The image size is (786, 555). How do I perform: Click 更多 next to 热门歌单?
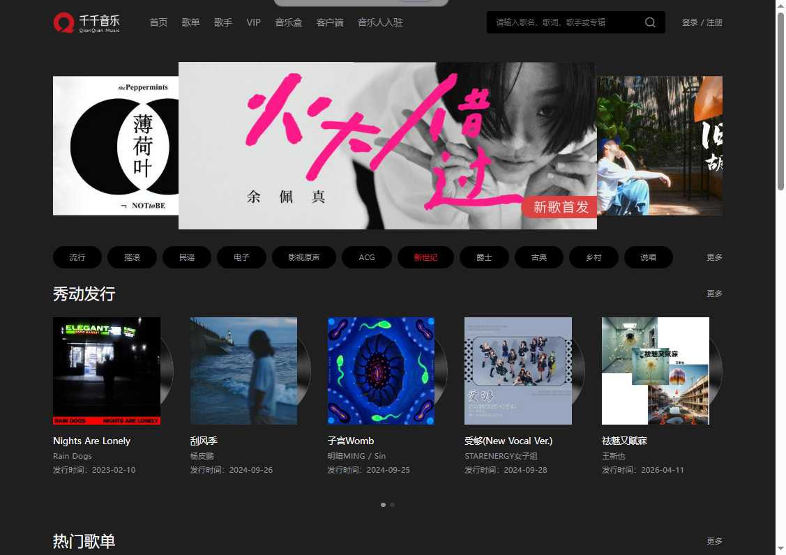click(713, 540)
